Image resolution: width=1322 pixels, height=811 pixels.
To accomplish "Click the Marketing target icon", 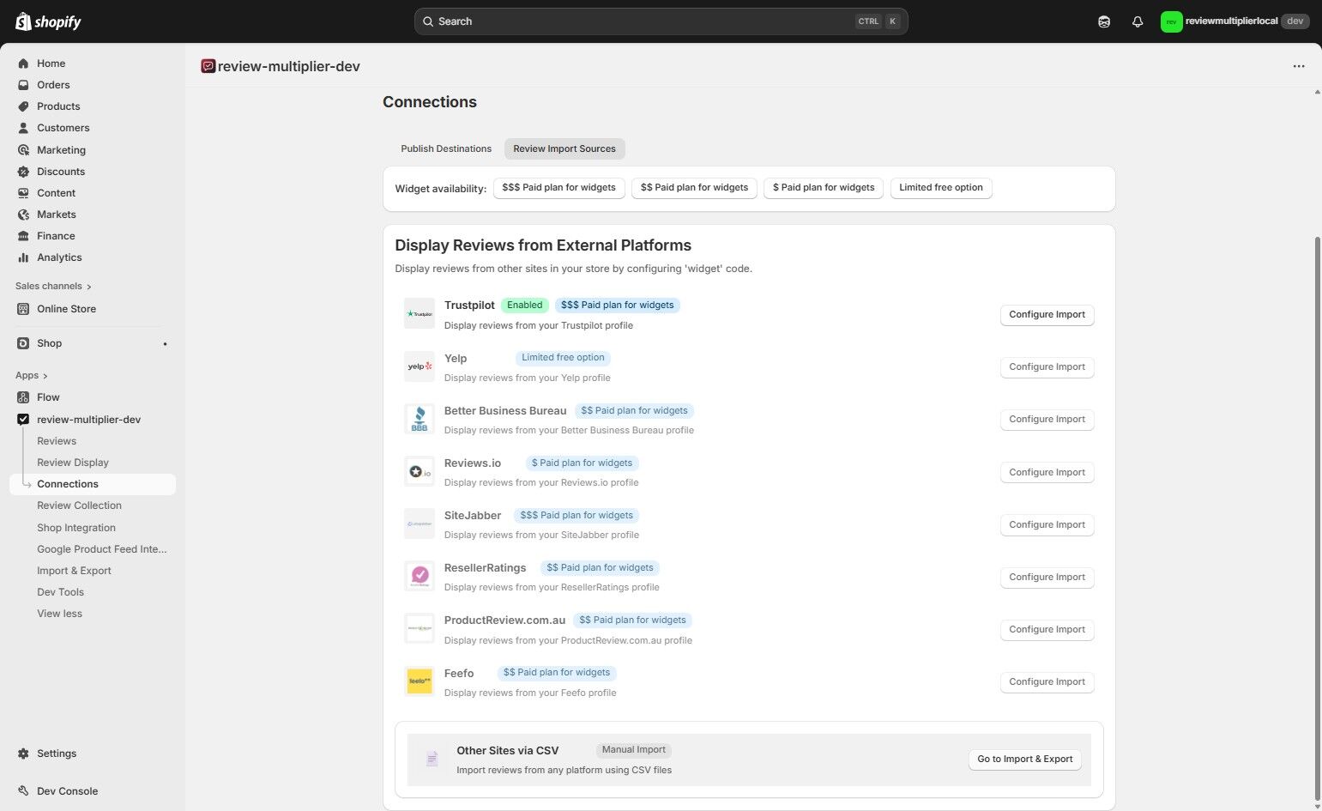I will 23,150.
